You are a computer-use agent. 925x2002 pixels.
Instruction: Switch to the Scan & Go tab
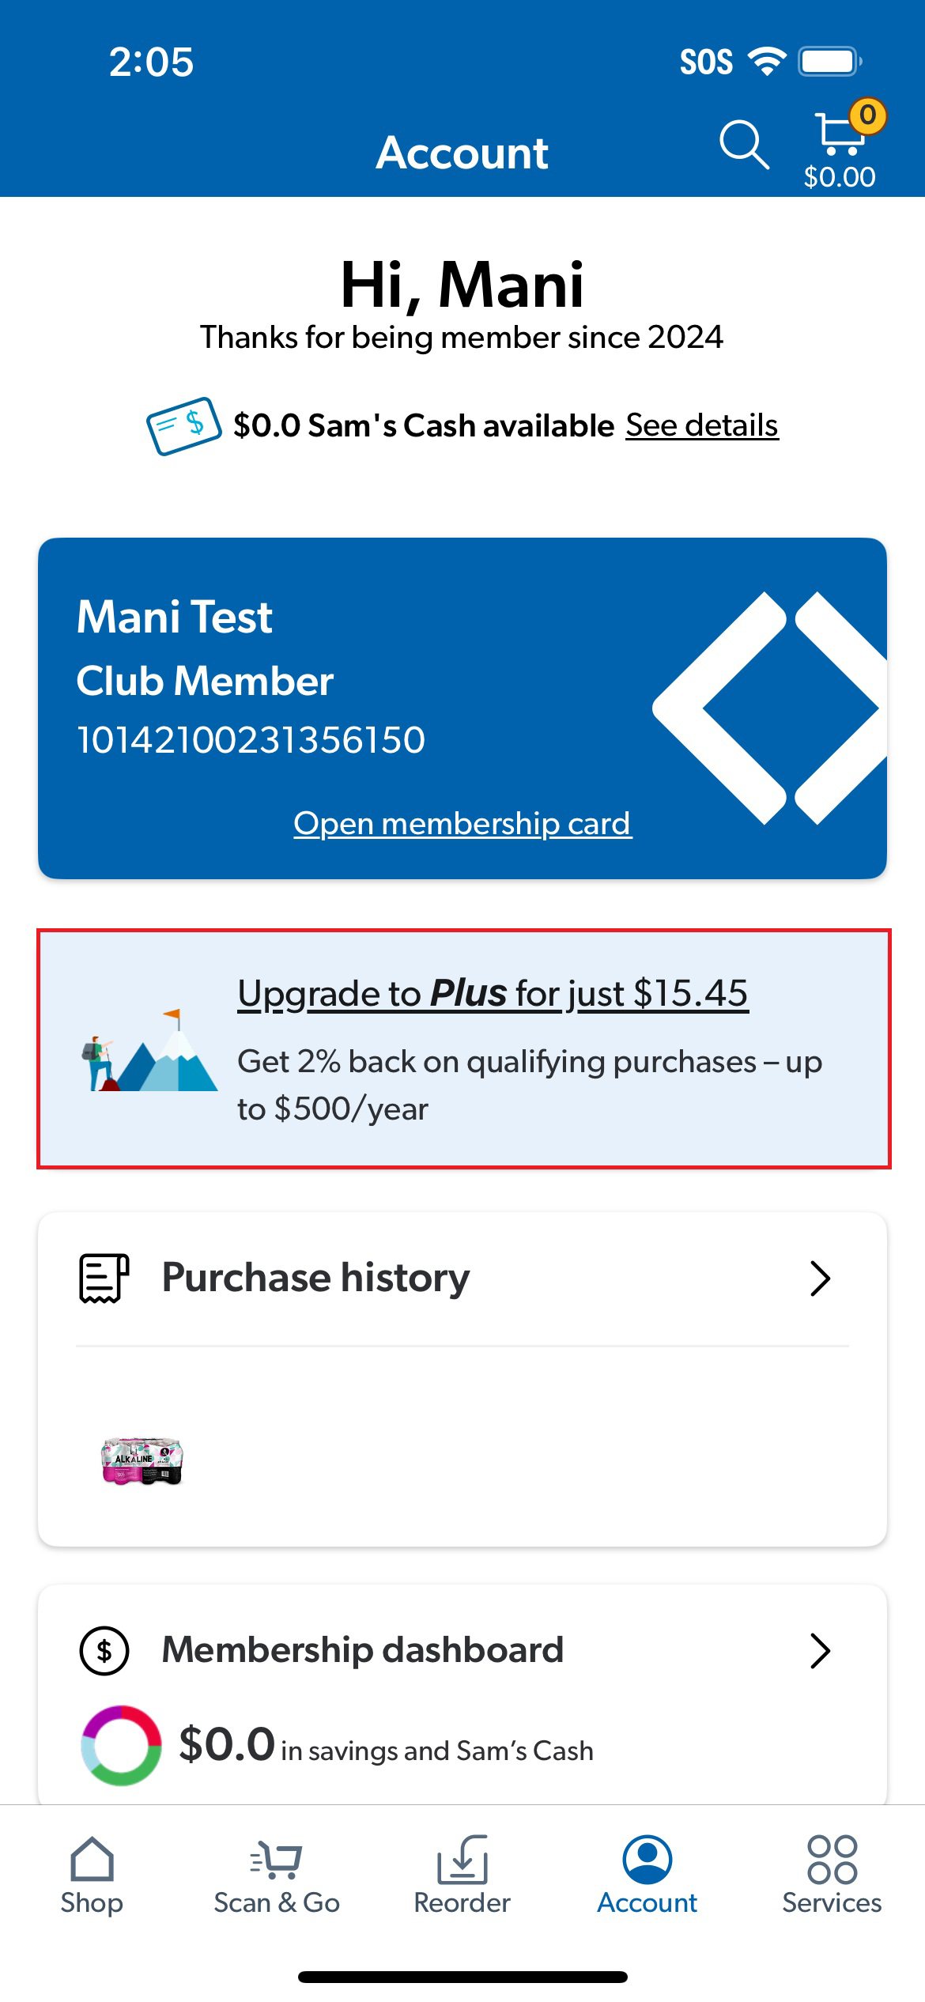[x=277, y=1875]
